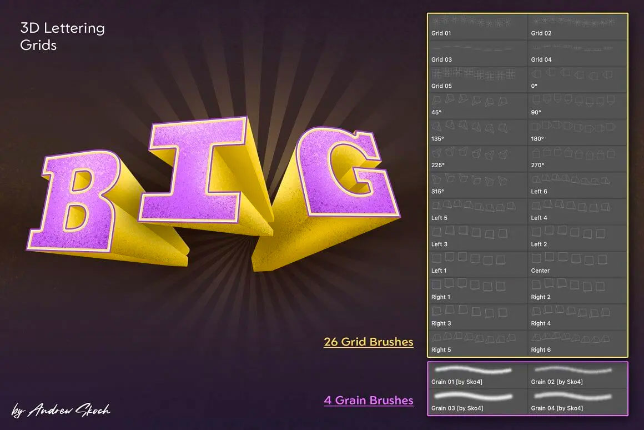Pick the Grid 05 brush preset
The width and height of the screenshot is (644, 430).
477,79
